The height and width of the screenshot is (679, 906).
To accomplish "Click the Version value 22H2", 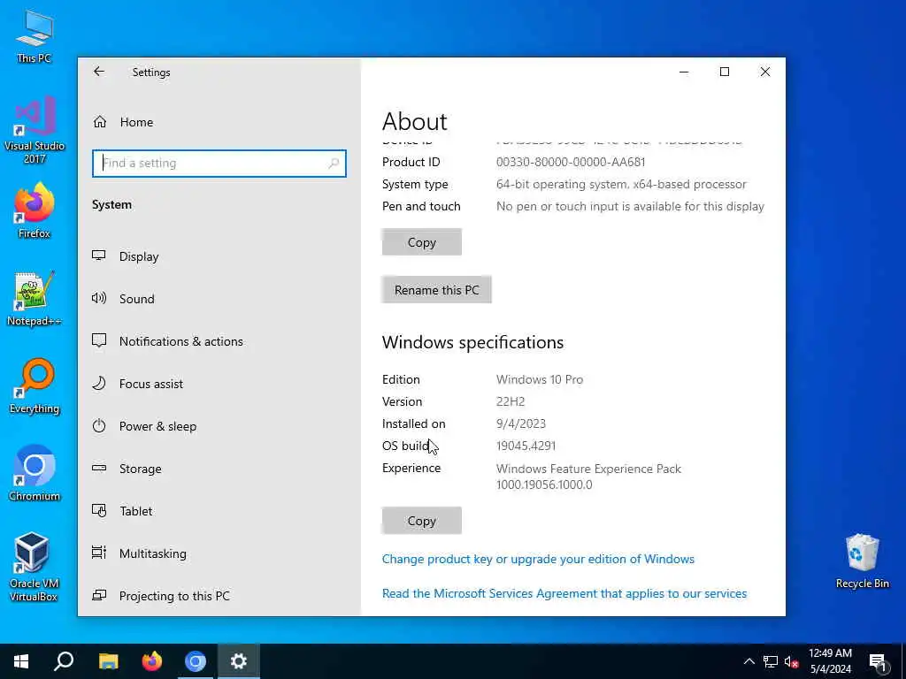I will pos(511,401).
